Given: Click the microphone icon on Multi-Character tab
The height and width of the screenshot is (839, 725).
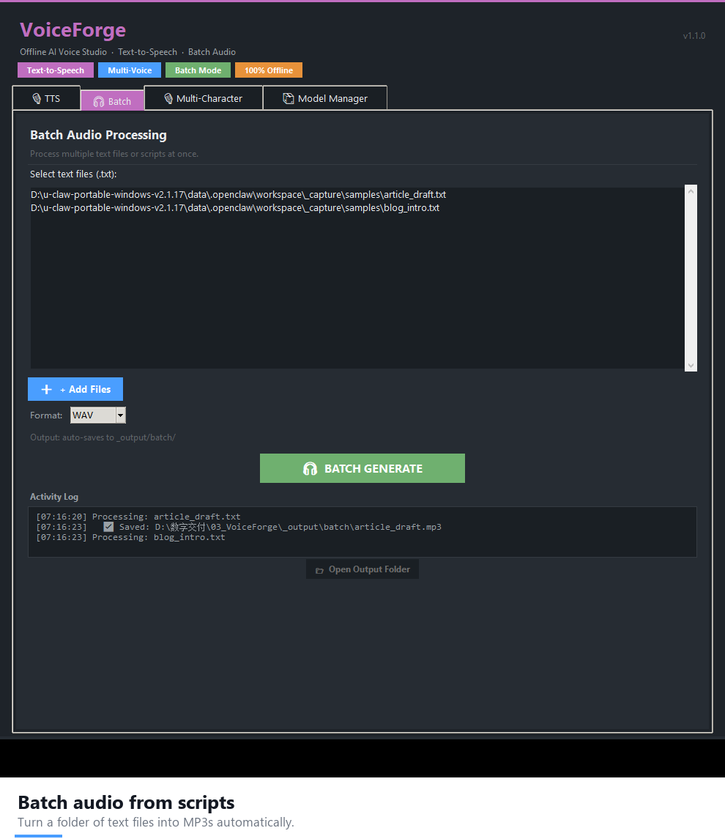Looking at the screenshot, I should click(168, 98).
